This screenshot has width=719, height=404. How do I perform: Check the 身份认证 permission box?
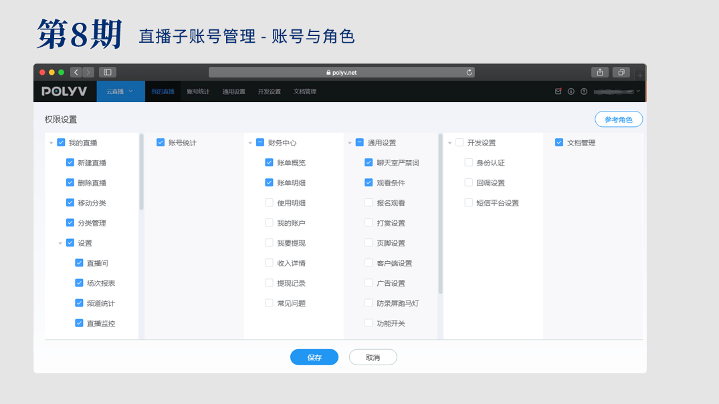coord(469,163)
